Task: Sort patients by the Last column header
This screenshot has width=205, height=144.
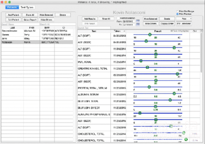Action: (13, 28)
